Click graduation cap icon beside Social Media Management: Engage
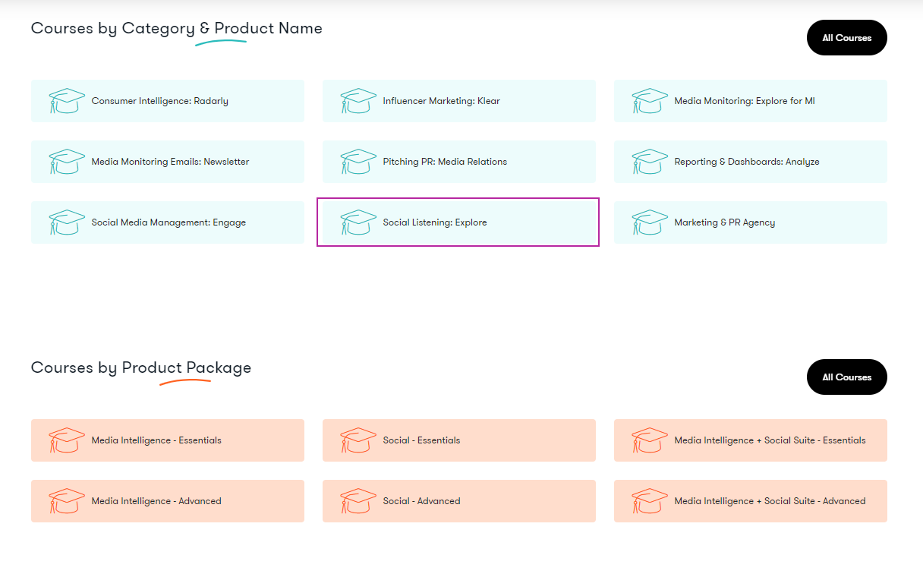 pos(67,222)
